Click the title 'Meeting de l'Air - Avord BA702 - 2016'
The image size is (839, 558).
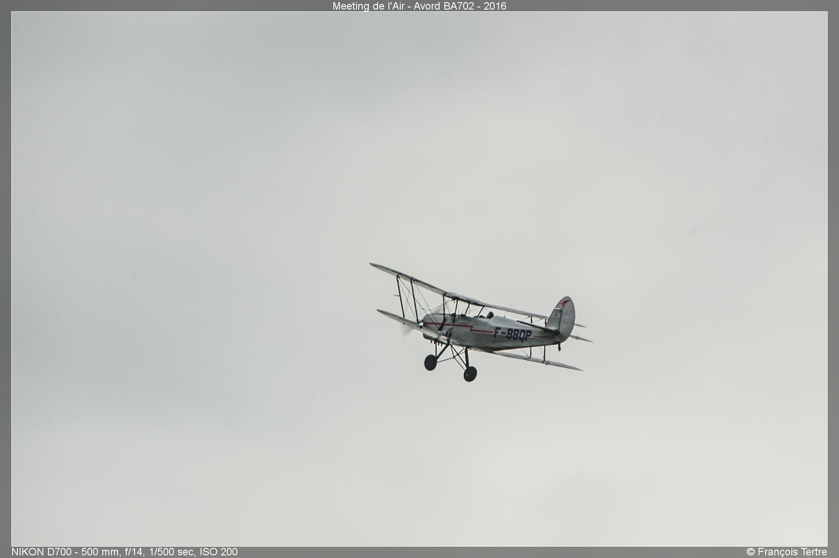(419, 6)
